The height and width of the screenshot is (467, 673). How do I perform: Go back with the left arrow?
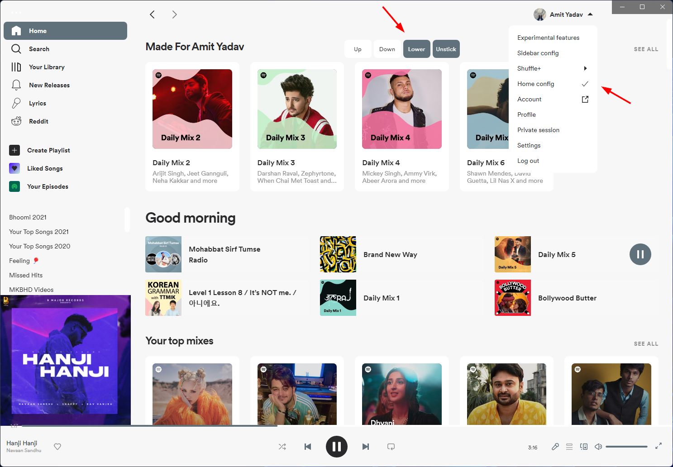pyautogui.click(x=153, y=14)
